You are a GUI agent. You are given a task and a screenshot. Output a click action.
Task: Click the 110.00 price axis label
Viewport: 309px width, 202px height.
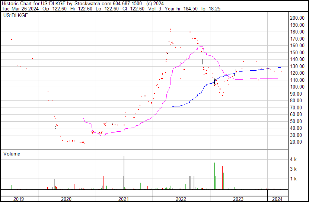[x=297, y=80]
